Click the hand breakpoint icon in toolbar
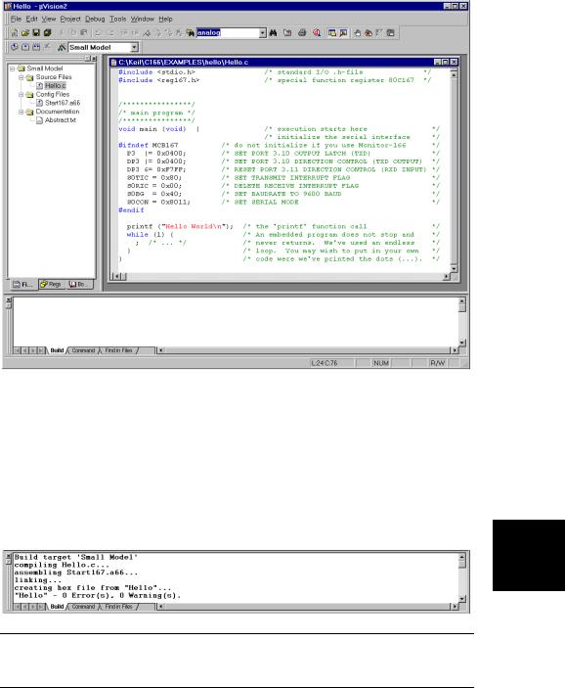 pyautogui.click(x=358, y=33)
